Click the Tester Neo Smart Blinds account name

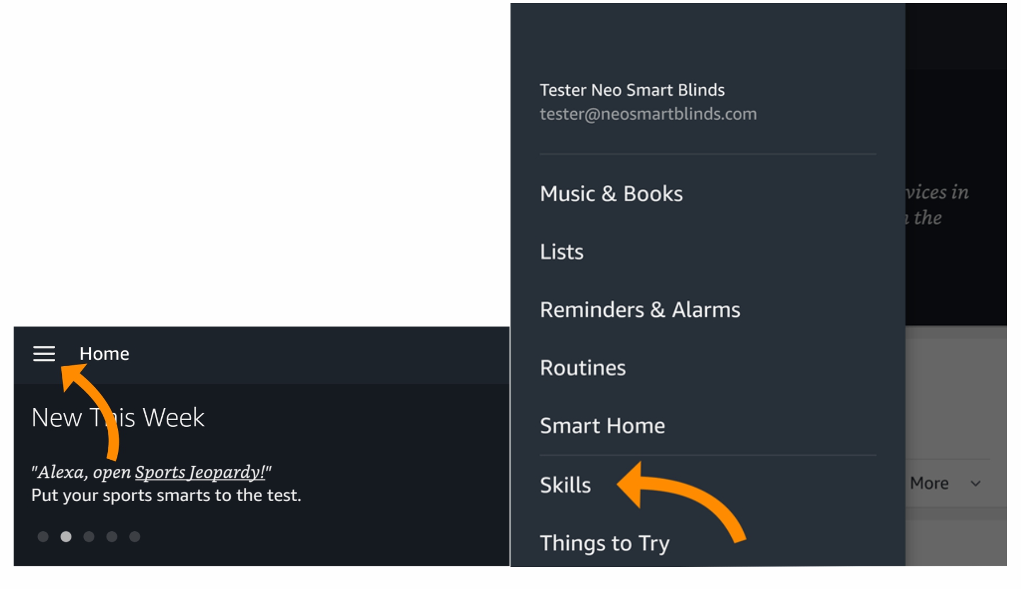(x=632, y=90)
